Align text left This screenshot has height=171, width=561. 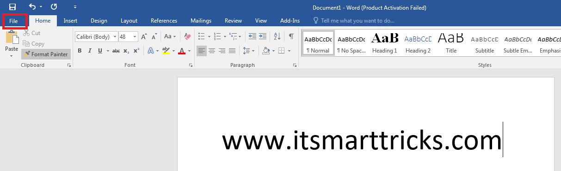[201, 51]
